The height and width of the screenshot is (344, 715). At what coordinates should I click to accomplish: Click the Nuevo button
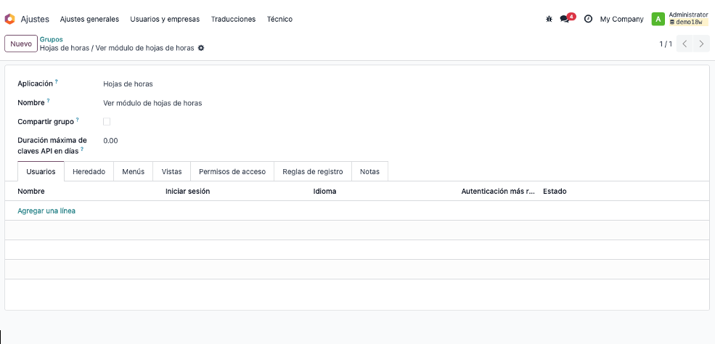21,44
